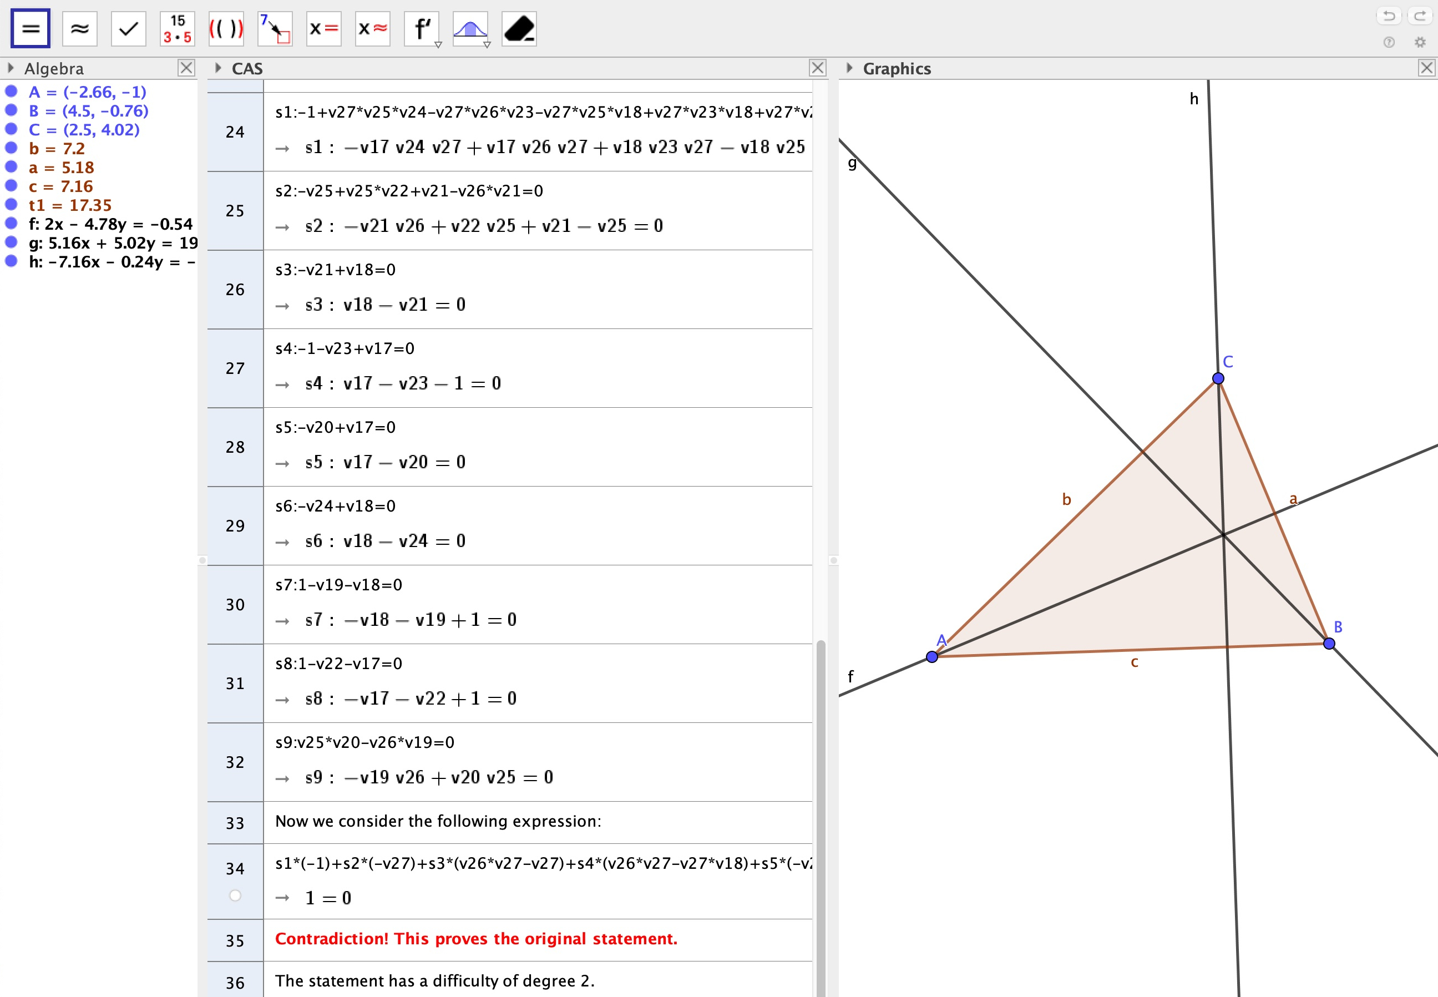
Task: Click 'Contradiction! This proves the original statement.'
Action: (476, 938)
